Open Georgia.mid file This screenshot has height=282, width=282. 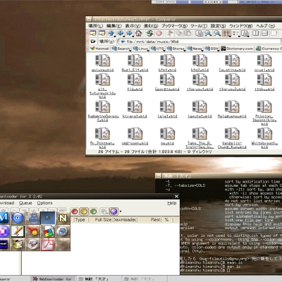point(167,82)
